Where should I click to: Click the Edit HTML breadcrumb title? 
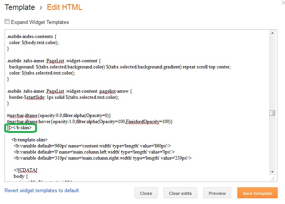click(64, 8)
